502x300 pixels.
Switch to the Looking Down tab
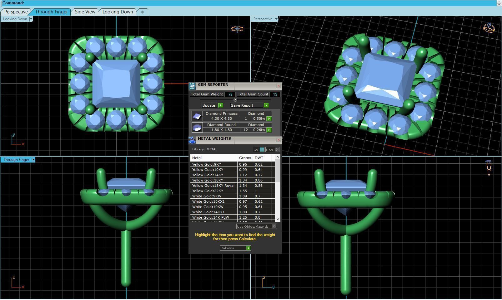pos(118,12)
